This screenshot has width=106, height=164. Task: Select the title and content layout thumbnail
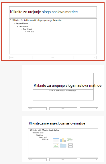(x=63, y=139)
